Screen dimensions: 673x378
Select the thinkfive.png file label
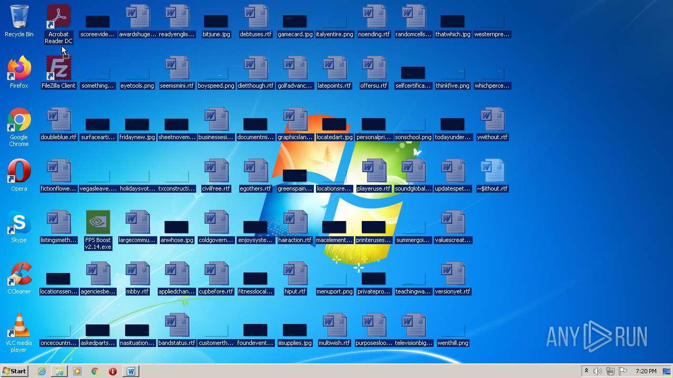[x=453, y=86]
